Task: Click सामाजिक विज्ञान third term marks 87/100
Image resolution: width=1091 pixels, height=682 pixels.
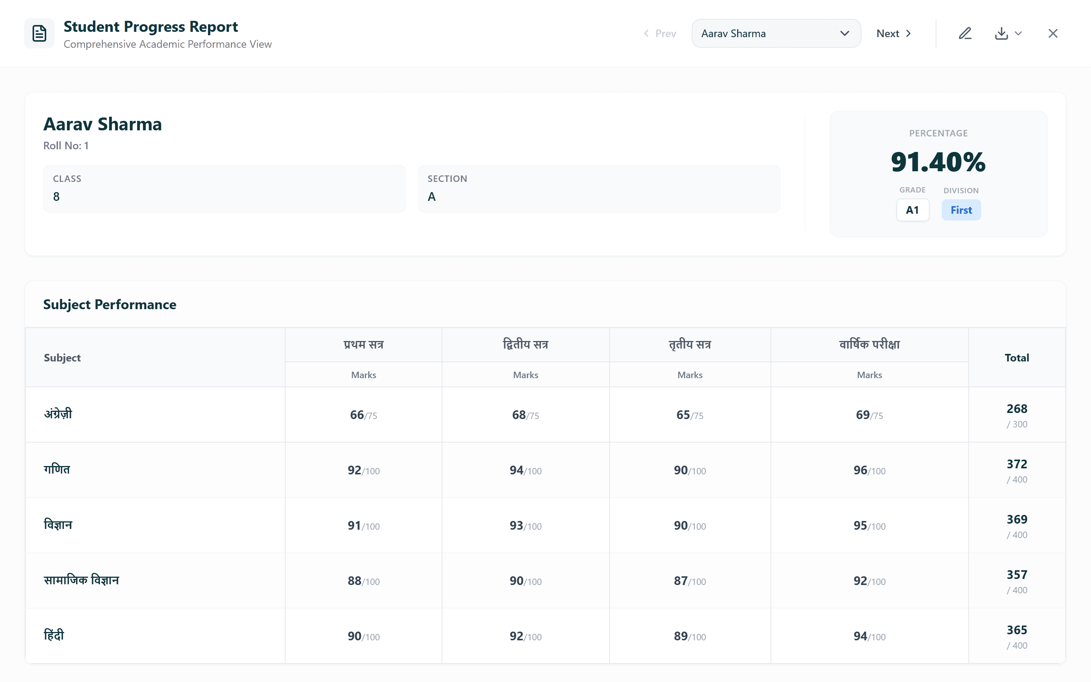Action: [690, 581]
